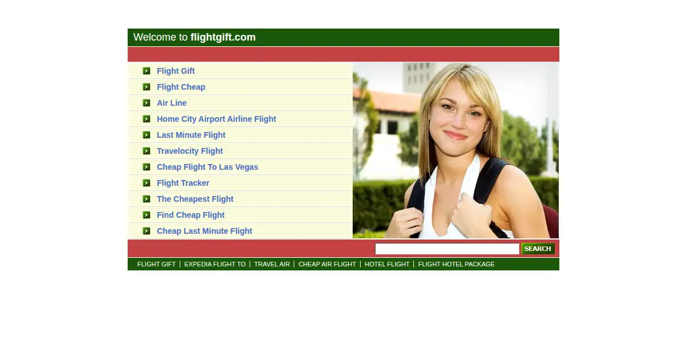Follow Cheap Flight To Las Vegas link

[207, 167]
